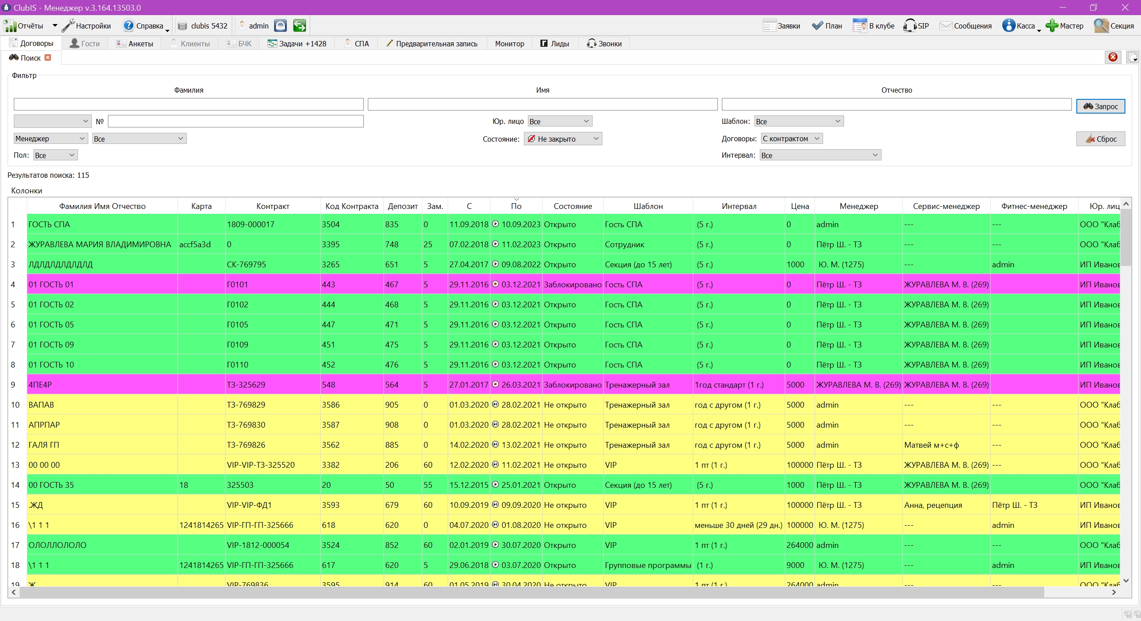Open the Касса cash register
This screenshot has width=1141, height=621.
pos(1009,25)
